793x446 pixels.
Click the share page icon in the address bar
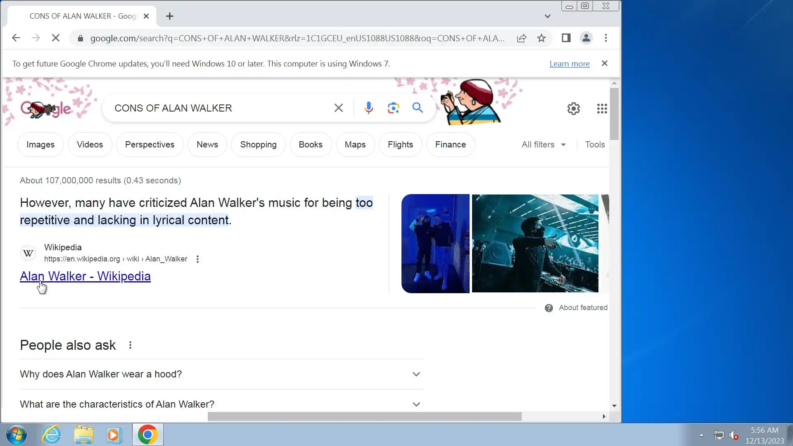[x=521, y=38]
